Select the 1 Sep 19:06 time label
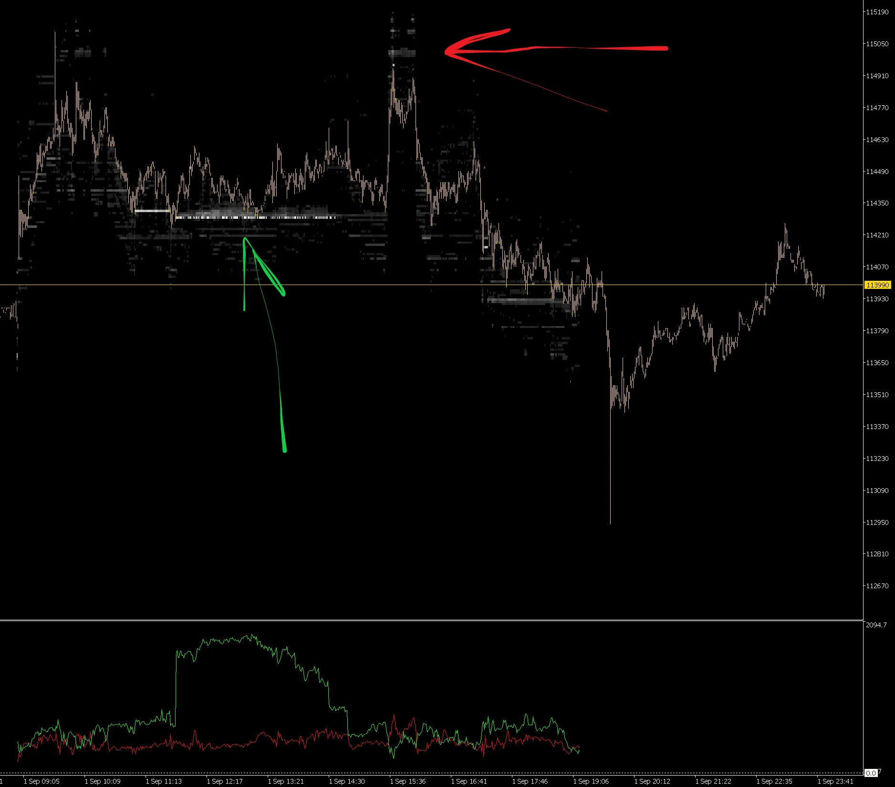This screenshot has width=895, height=787. [591, 781]
